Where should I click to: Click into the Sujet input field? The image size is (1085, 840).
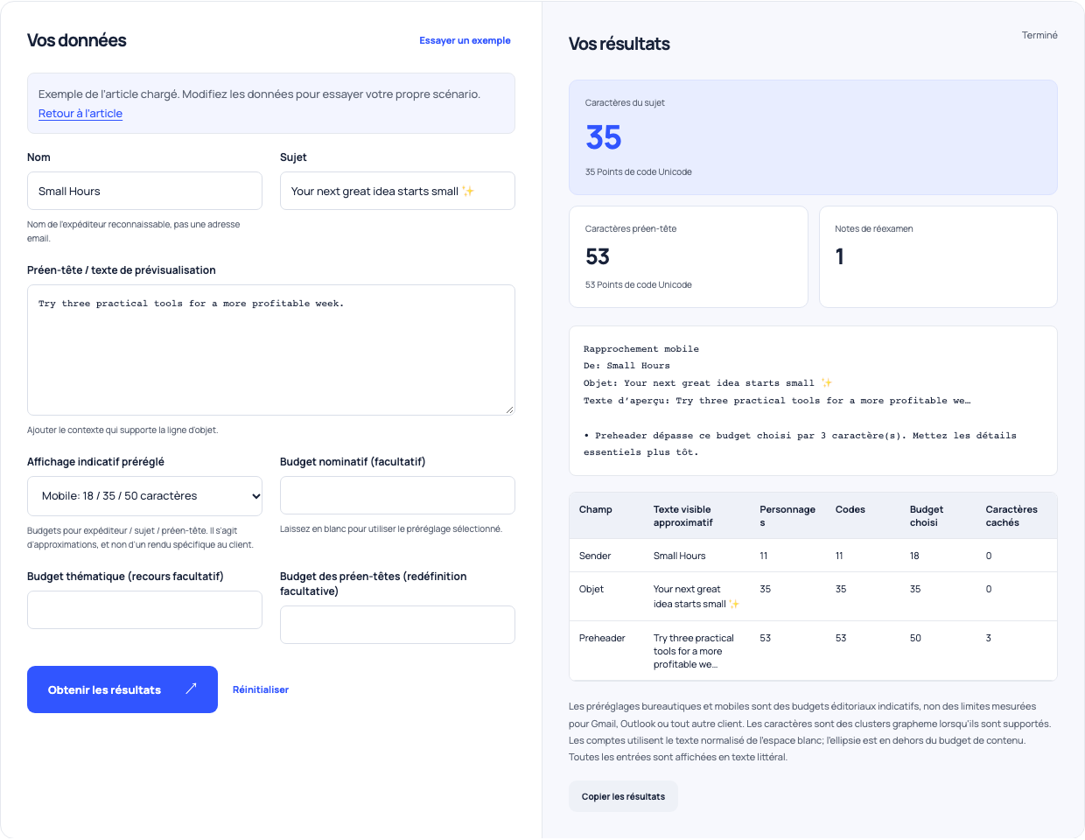397,191
